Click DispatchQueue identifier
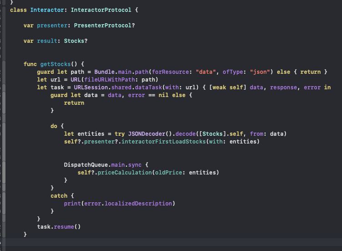Image resolution: width=342 pixels, height=251 pixels. point(86,165)
